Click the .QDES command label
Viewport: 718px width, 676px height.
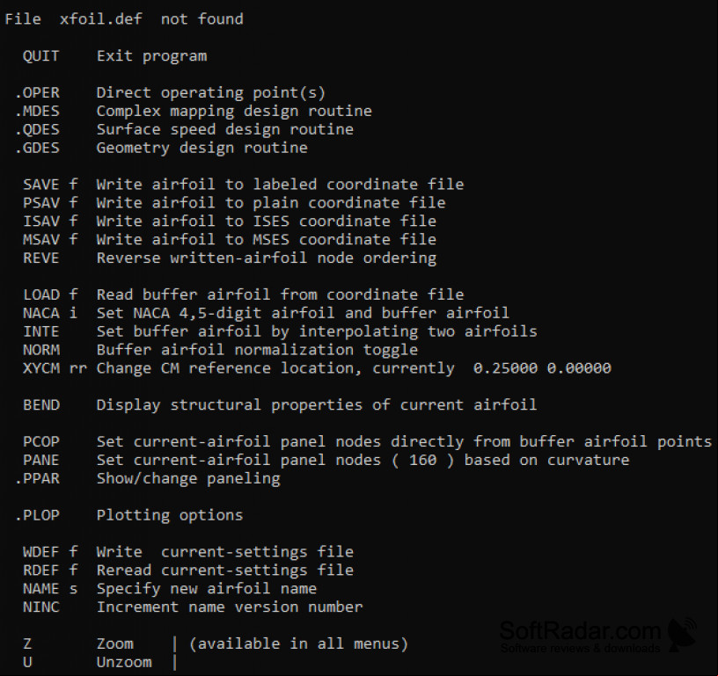click(x=37, y=129)
